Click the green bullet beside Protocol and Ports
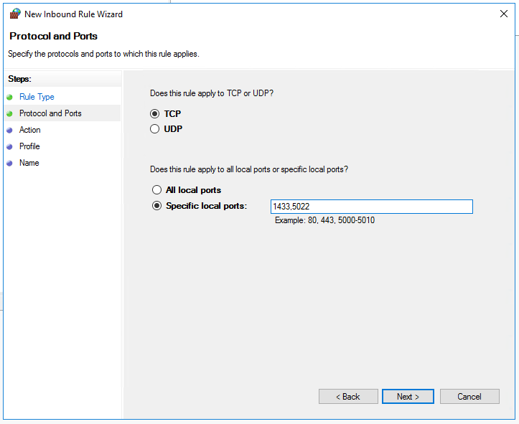Screen dimensions: 519x424 coord(10,114)
